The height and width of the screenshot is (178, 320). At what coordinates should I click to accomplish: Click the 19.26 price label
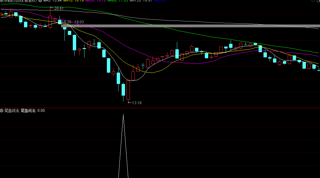[67, 22]
